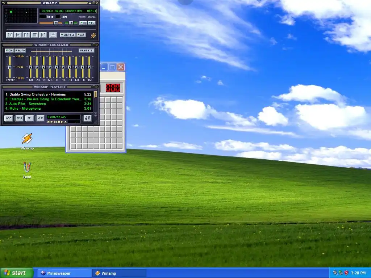Open the playlist MISC menu
Image resolution: width=371 pixels, height=278 pixels.
(40, 118)
